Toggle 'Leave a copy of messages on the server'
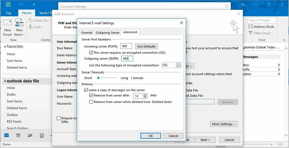Screen dimensions: 289x148 point(86,90)
